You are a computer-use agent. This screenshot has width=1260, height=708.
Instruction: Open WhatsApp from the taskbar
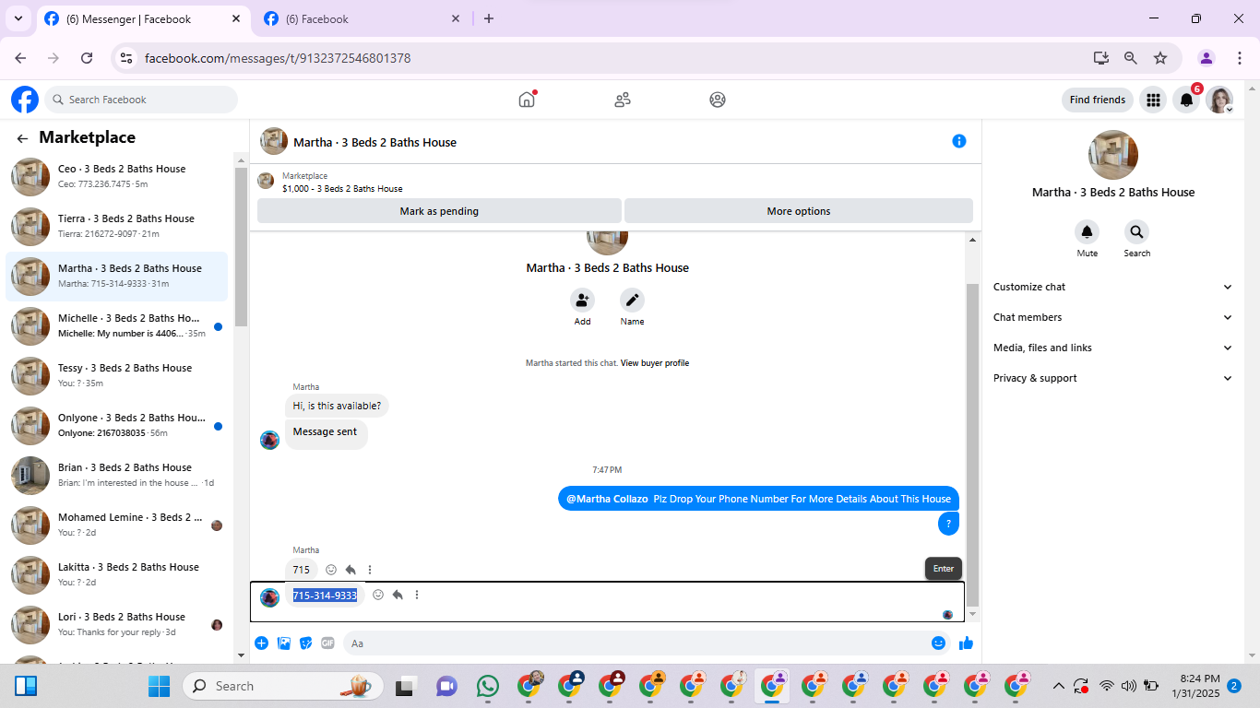pyautogui.click(x=488, y=686)
